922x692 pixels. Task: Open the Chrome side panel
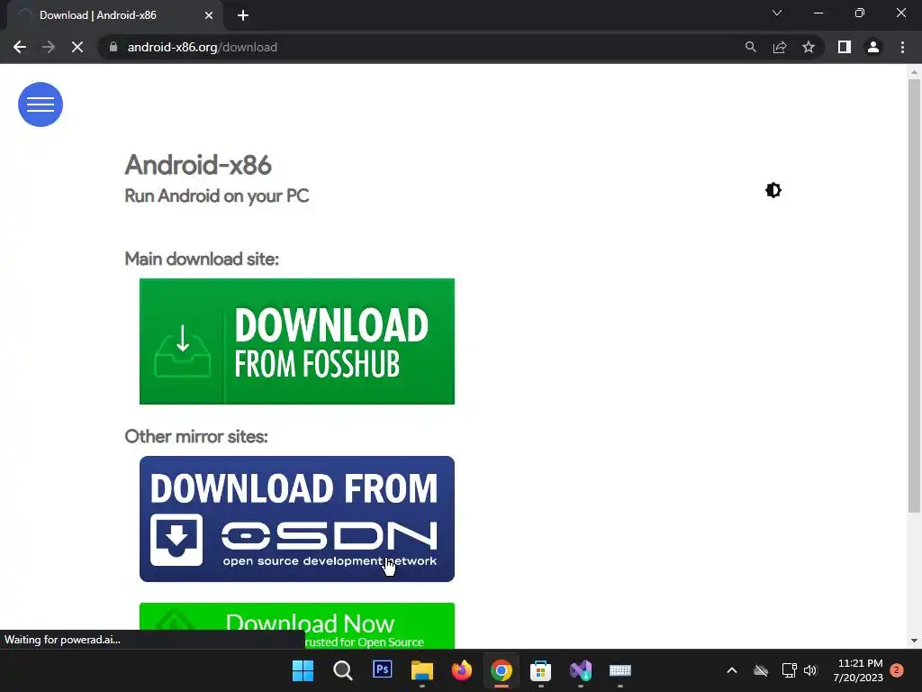pyautogui.click(x=845, y=47)
